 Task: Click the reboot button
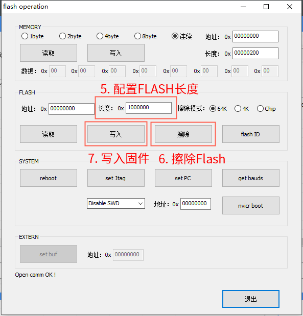(49, 178)
